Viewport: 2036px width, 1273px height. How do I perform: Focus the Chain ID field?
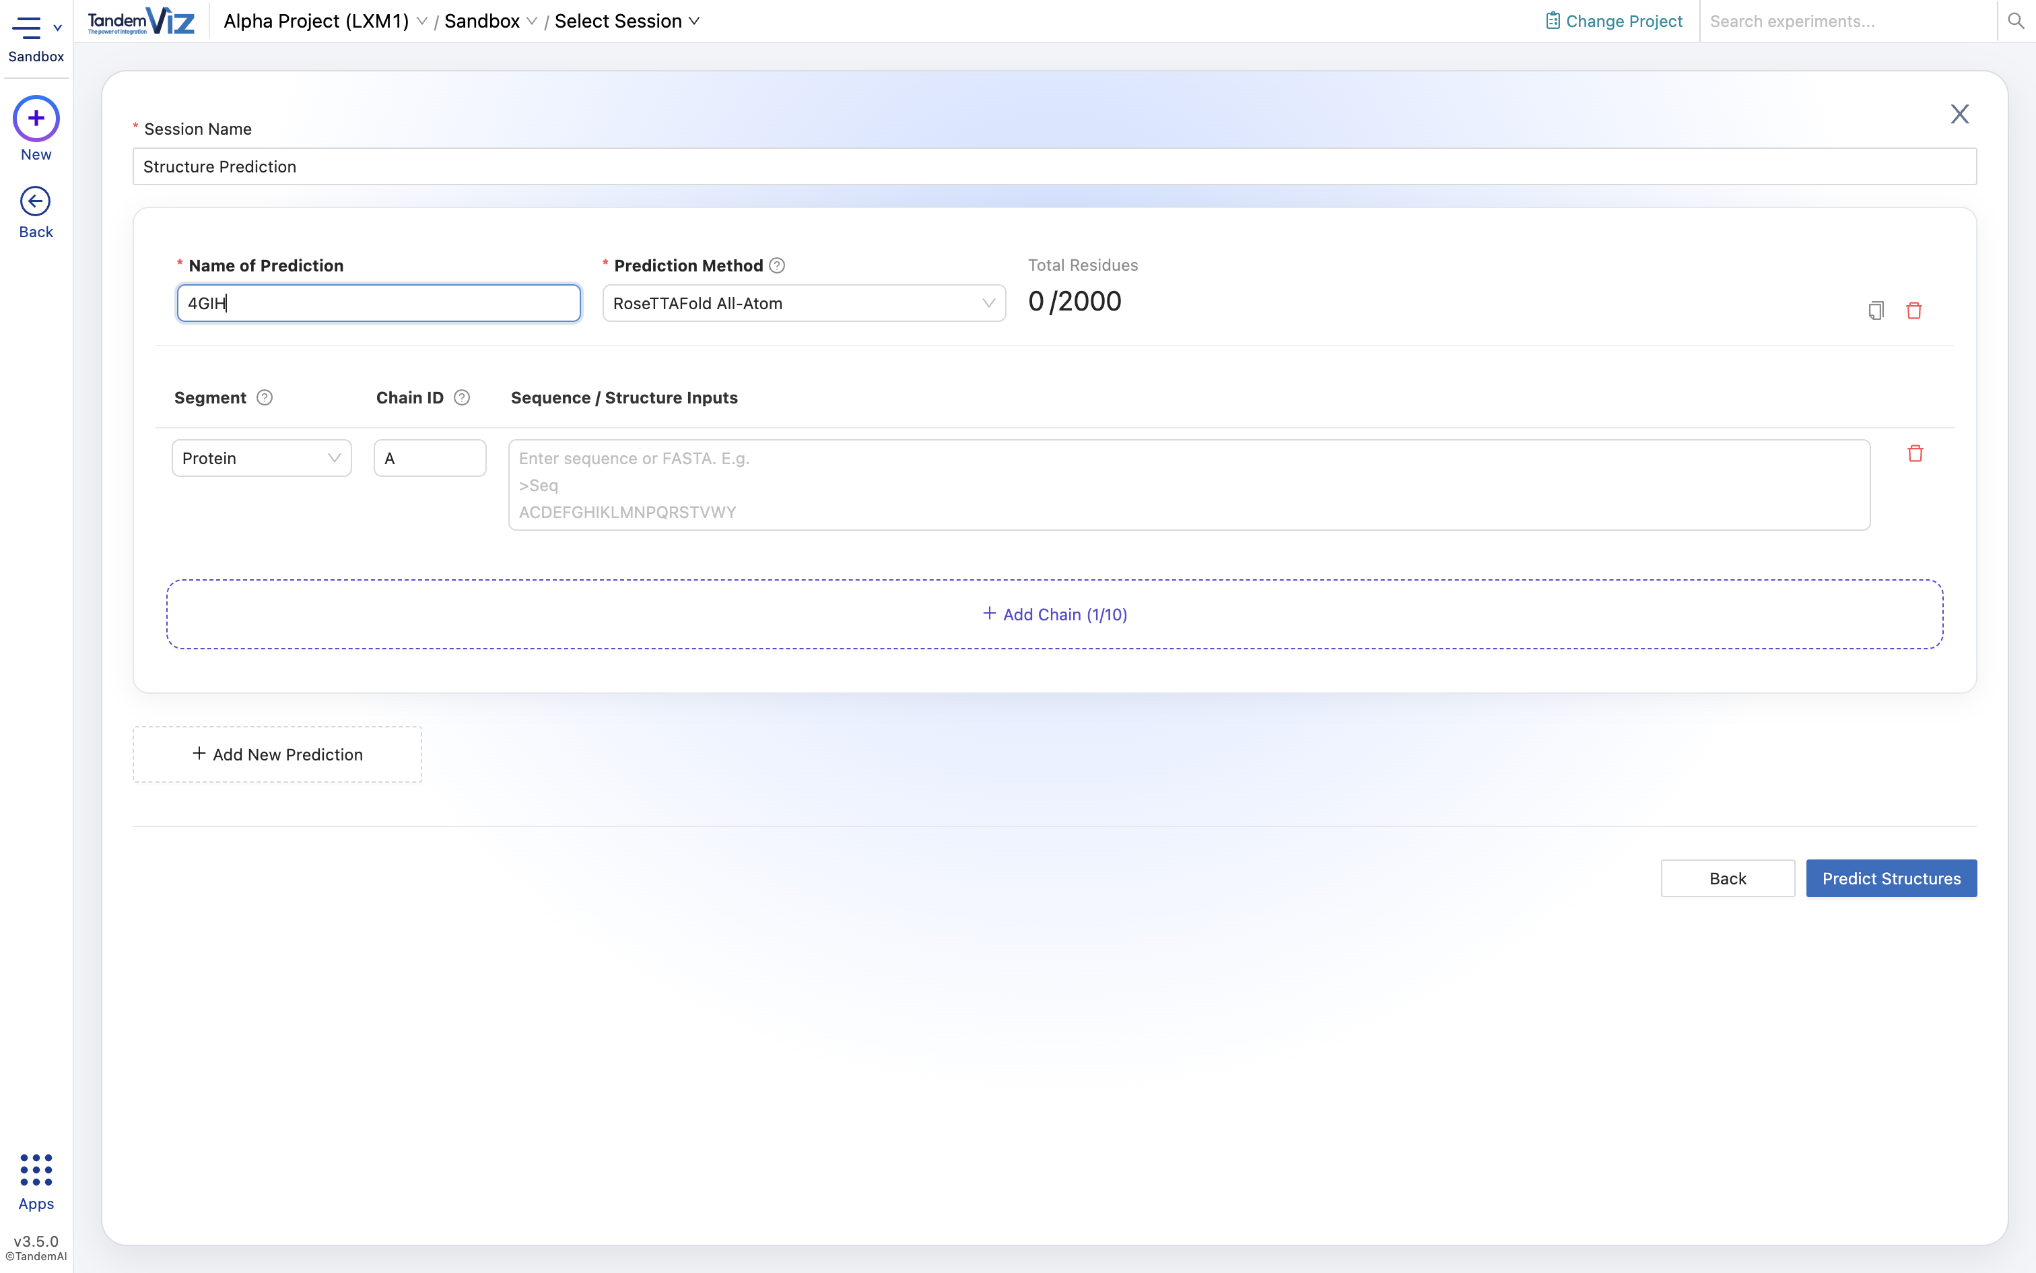430,458
